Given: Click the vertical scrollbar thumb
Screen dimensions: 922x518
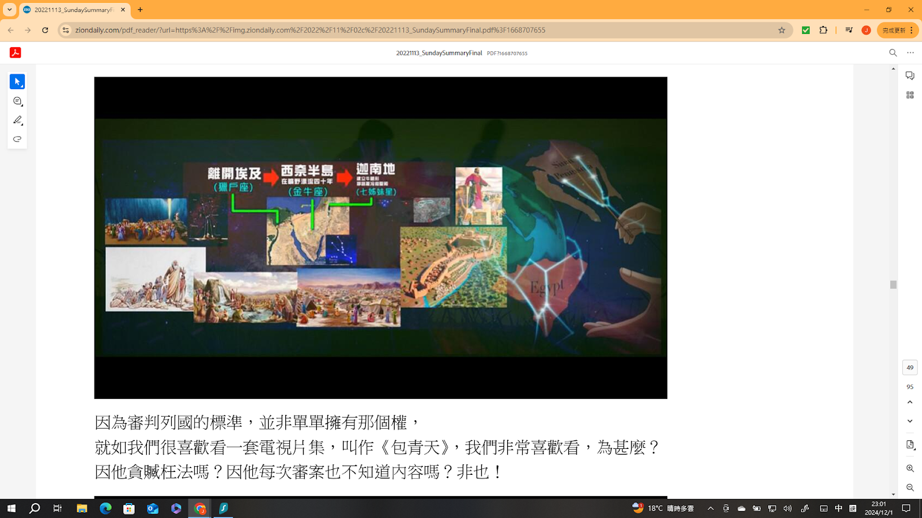Looking at the screenshot, I should pyautogui.click(x=893, y=284).
